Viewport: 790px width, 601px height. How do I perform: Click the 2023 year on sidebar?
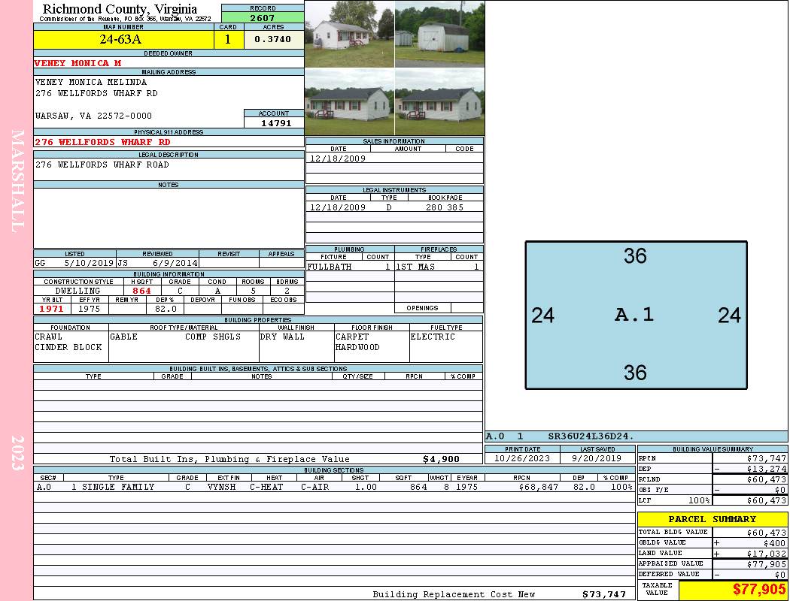(17, 453)
